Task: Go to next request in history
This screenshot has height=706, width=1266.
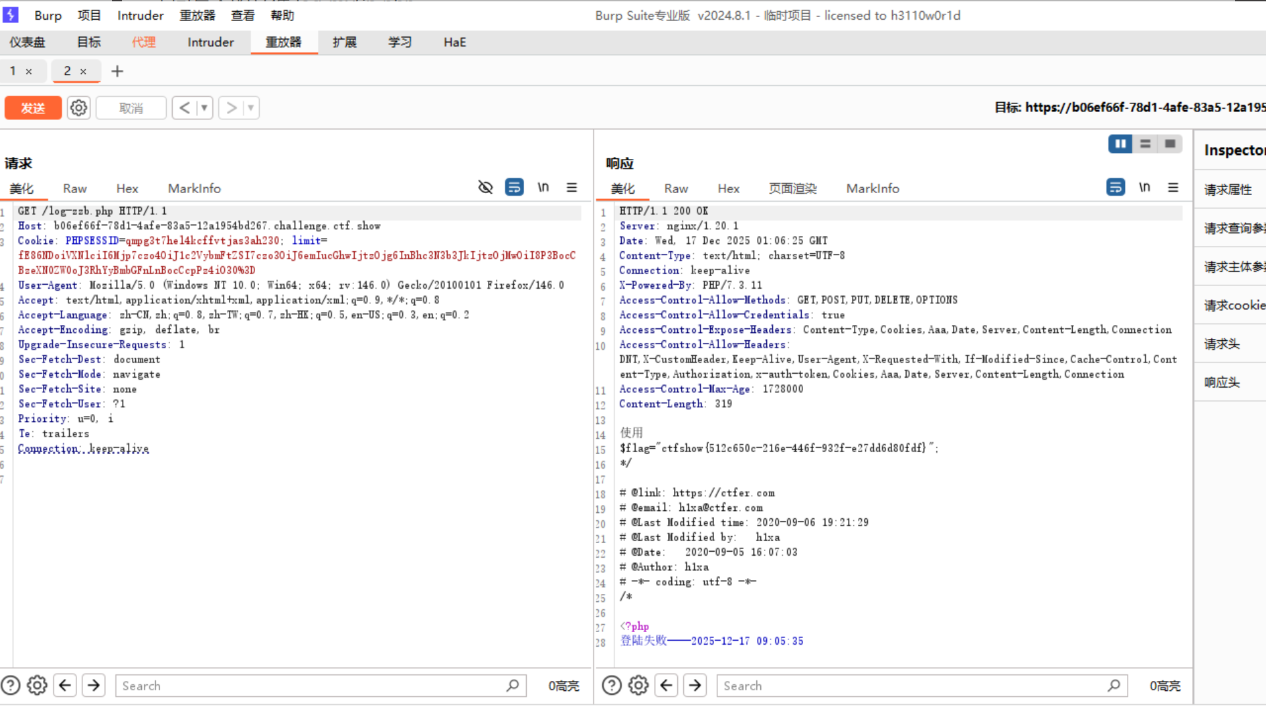Action: pos(231,107)
